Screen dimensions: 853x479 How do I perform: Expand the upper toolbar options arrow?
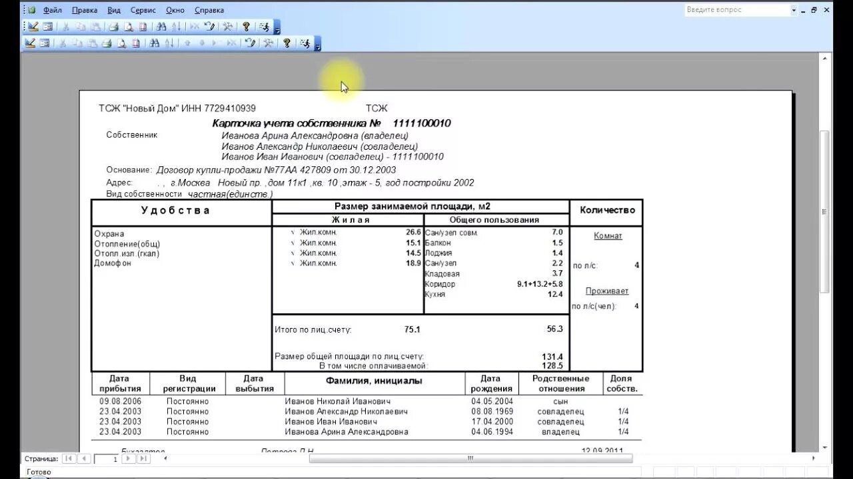[x=277, y=27]
